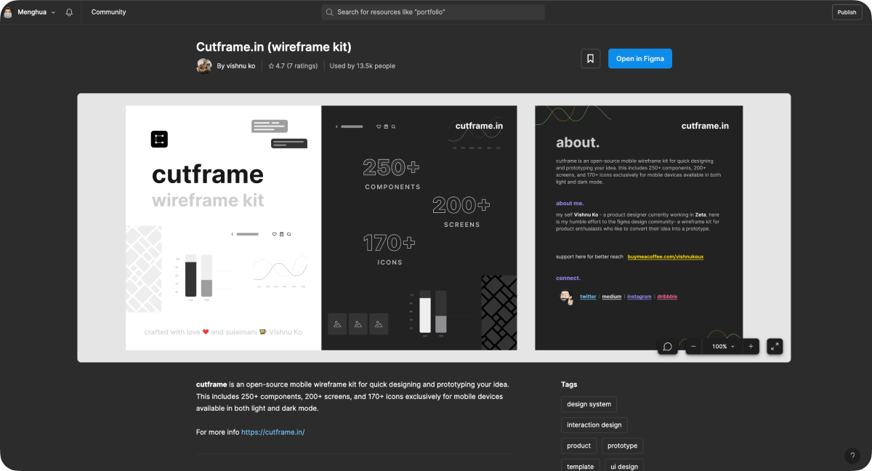
Task: Click medium link in preview
Action: point(611,297)
